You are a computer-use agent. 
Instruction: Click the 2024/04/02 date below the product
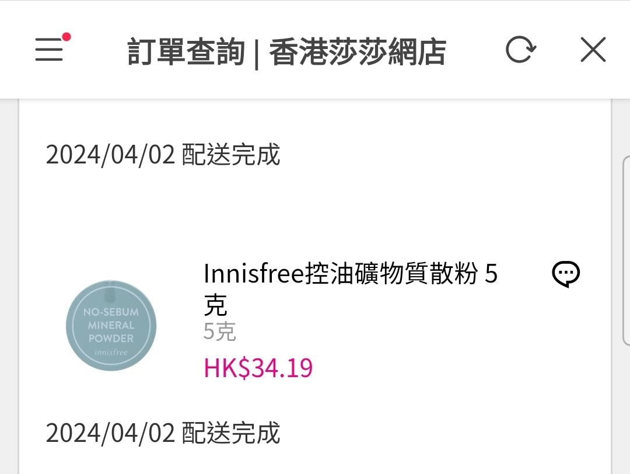coord(110,433)
